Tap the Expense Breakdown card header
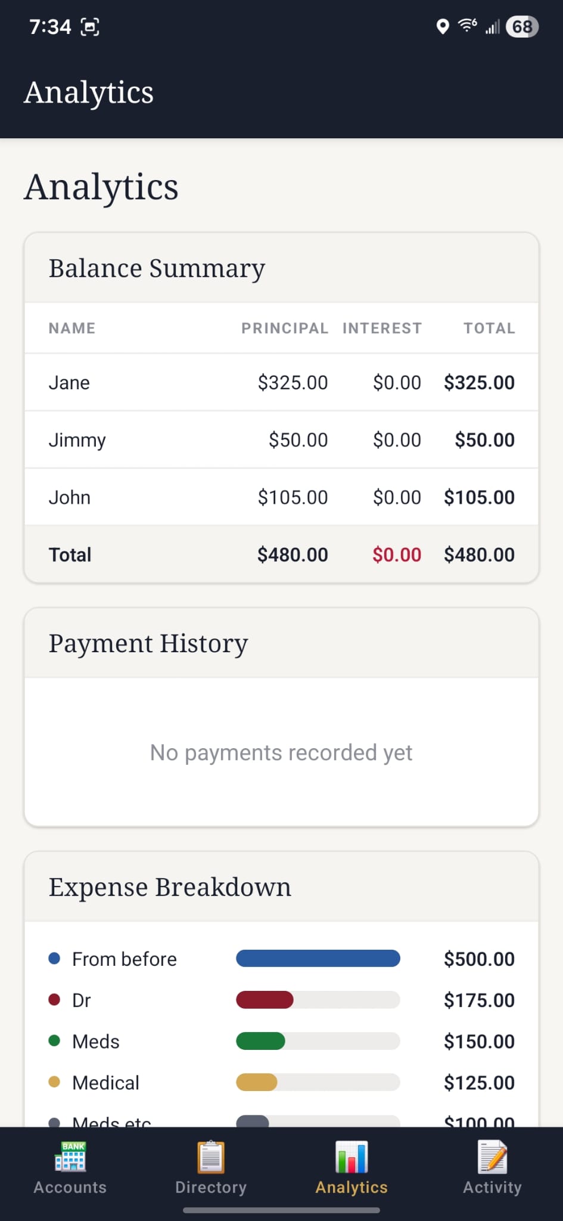Viewport: 563px width, 1221px height. pyautogui.click(x=281, y=887)
